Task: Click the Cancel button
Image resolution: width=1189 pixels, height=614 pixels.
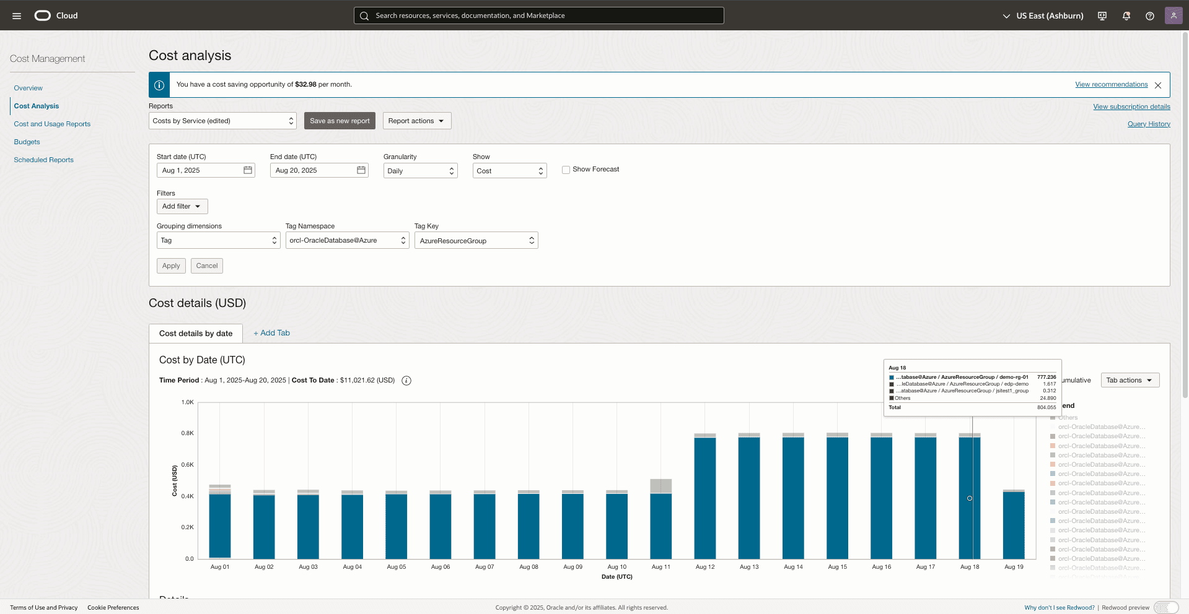Action: [207, 266]
